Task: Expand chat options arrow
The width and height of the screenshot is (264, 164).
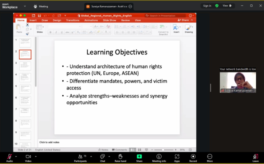Action: 109,157
